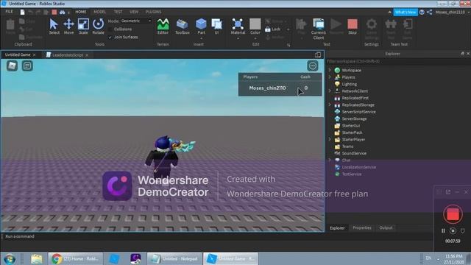
Task: Open the Windows Start button
Action: (10, 258)
